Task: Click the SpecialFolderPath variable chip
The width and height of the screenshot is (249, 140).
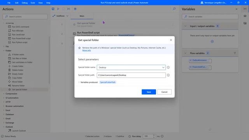Action: [108, 82]
